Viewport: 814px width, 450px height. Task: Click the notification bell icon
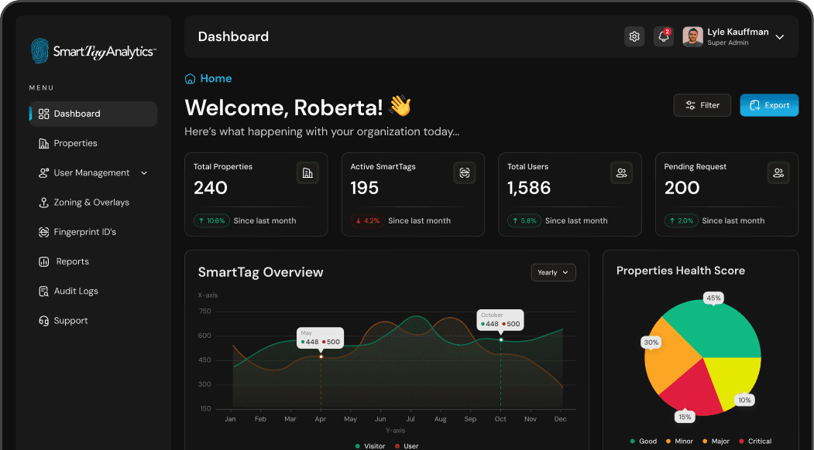pyautogui.click(x=663, y=36)
